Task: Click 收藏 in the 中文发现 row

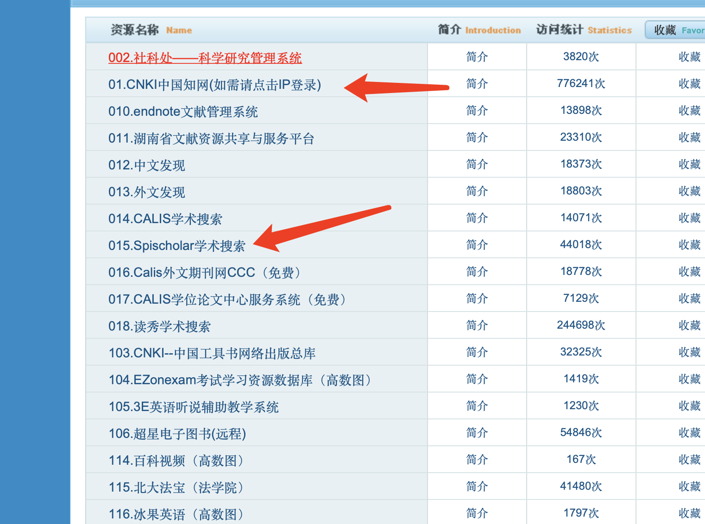Action: point(690,164)
